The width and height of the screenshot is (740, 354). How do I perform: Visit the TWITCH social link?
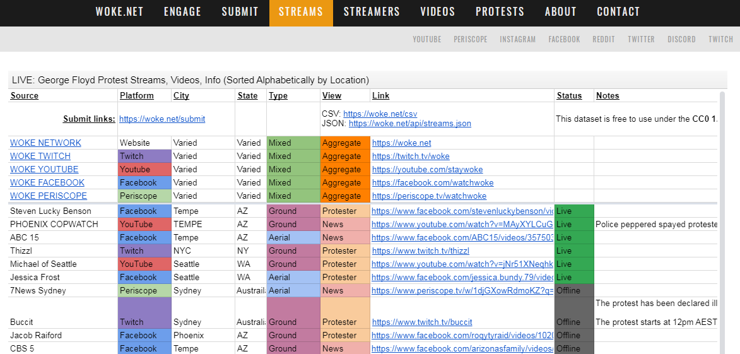tap(720, 39)
